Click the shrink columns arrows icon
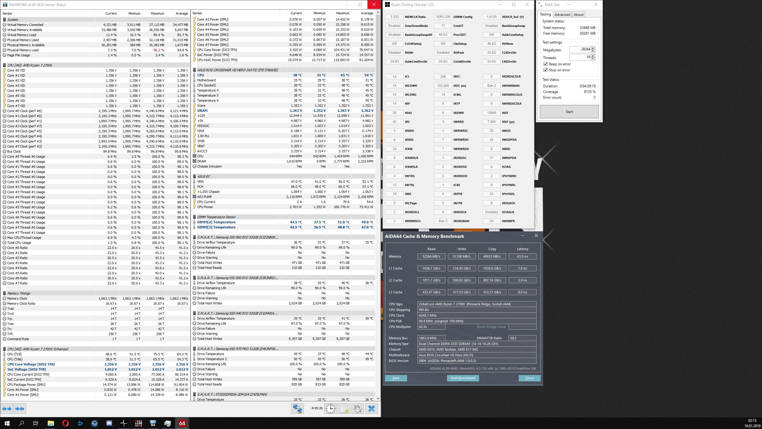Image resolution: width=762 pixels, height=429 pixels. coord(20,409)
